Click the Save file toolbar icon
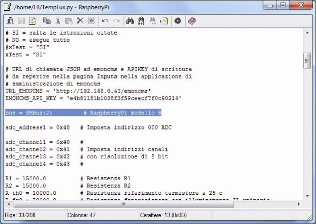316x224 pixels. click(x=21, y=21)
